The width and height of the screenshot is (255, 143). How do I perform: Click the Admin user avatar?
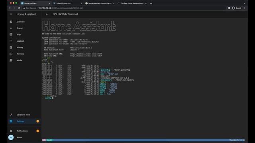(11, 137)
